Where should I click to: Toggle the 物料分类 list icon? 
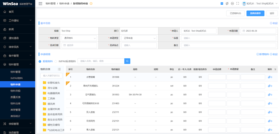point(59,69)
